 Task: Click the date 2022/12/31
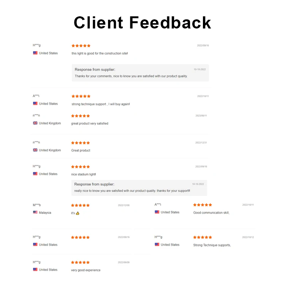pos(201,143)
